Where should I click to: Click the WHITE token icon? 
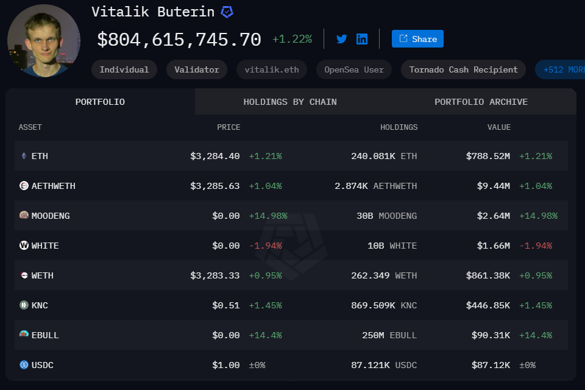pyautogui.click(x=24, y=245)
